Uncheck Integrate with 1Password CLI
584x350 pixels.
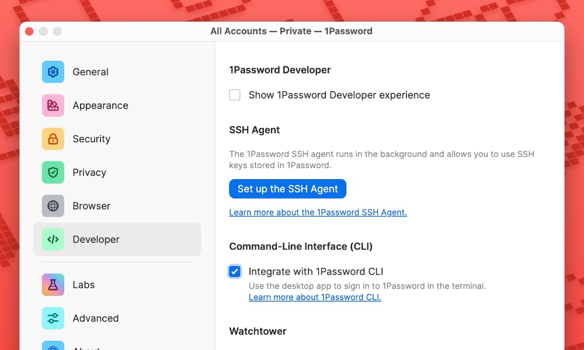235,271
